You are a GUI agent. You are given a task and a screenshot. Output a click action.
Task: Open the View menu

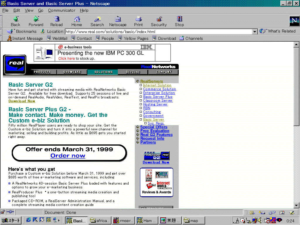pyautogui.click(x=29, y=10)
